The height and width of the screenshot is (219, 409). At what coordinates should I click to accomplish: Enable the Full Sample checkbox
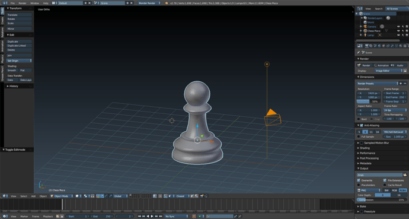(x=359, y=137)
